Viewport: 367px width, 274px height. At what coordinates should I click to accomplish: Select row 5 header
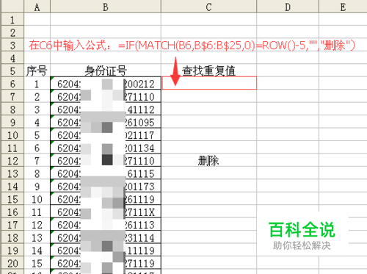pyautogui.click(x=12, y=71)
